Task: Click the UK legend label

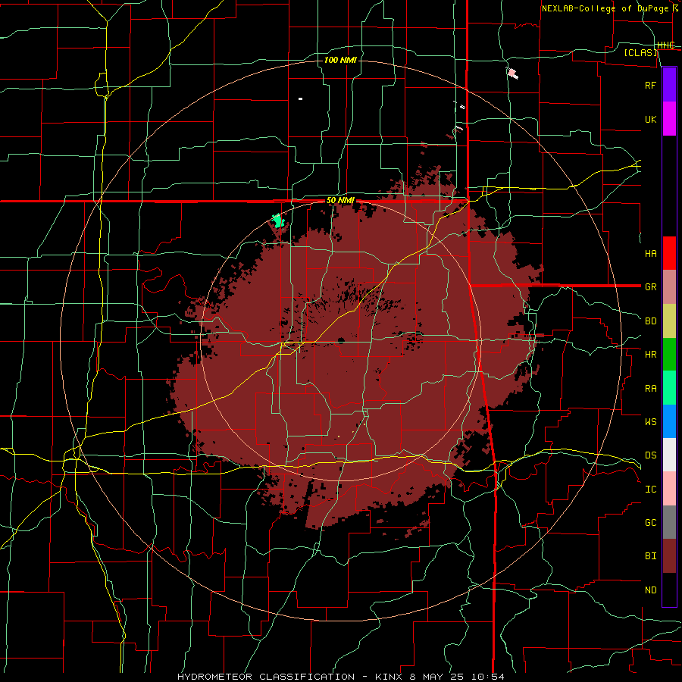Action: pyautogui.click(x=650, y=119)
